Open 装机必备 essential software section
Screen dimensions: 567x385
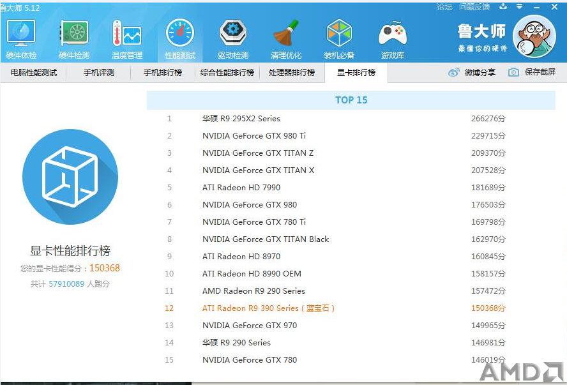point(339,39)
